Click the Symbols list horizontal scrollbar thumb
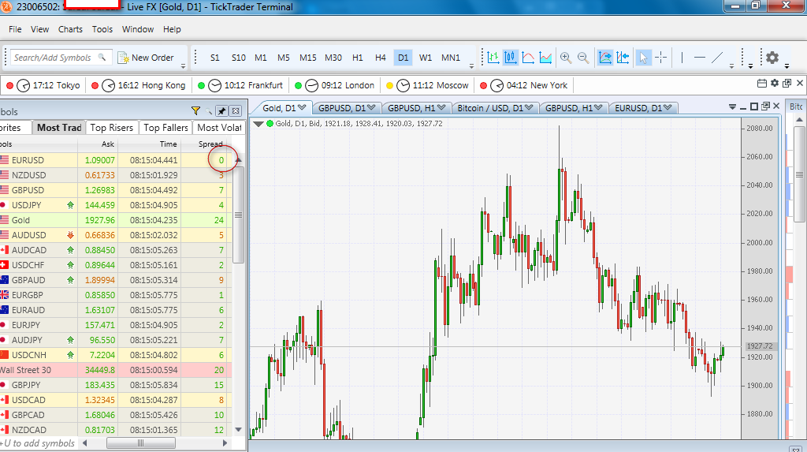 [x=140, y=443]
